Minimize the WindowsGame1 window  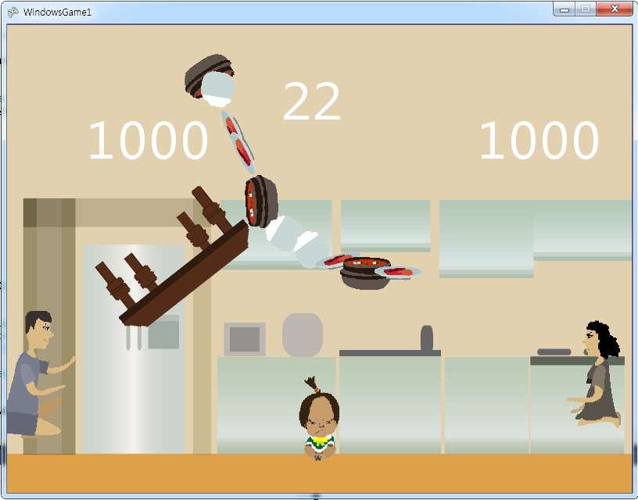(564, 9)
